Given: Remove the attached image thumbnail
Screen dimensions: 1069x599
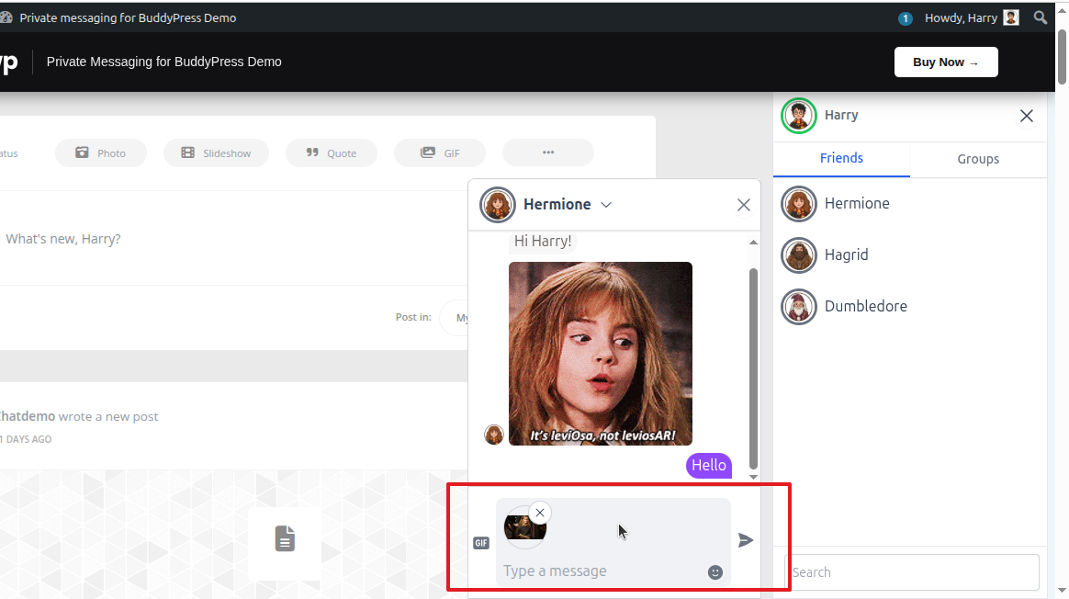Looking at the screenshot, I should pyautogui.click(x=540, y=513).
